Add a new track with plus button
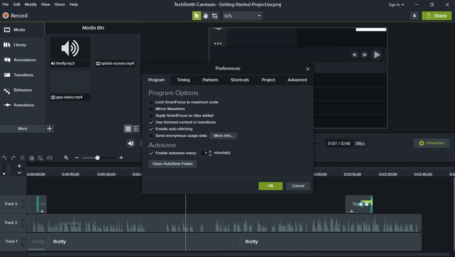 (19, 166)
